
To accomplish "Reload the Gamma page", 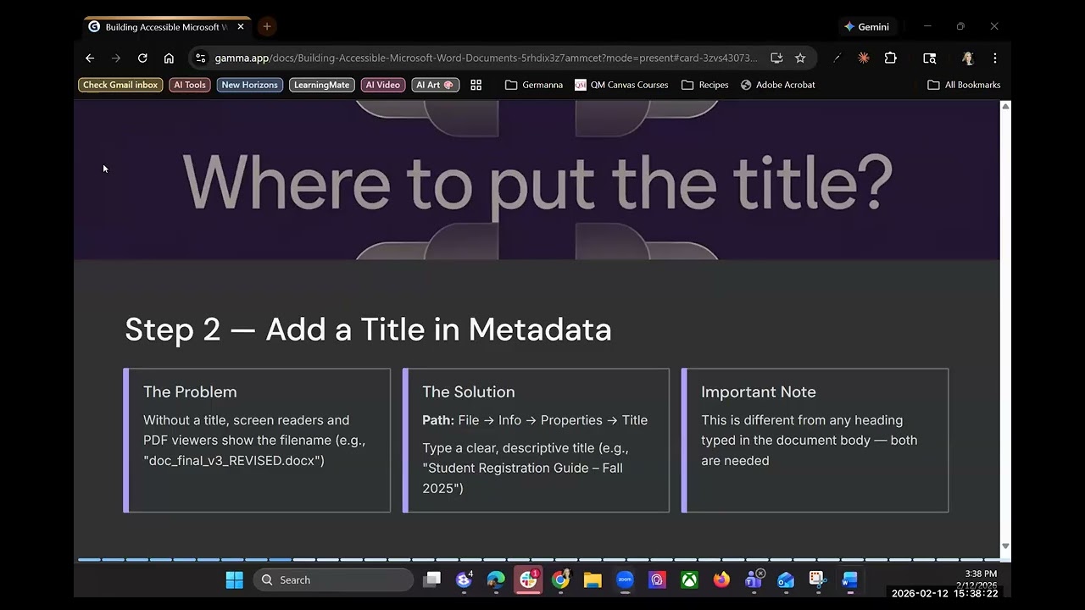I will tap(142, 58).
